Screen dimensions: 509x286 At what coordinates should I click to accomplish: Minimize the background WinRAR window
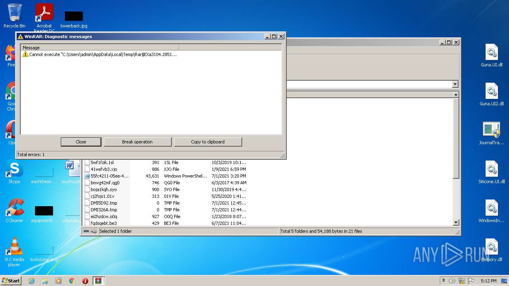(442, 43)
